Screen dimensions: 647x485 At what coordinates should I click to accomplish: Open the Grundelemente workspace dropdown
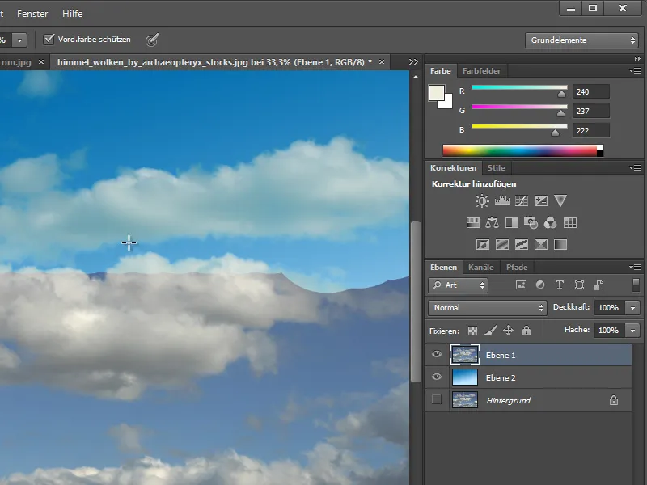(582, 40)
